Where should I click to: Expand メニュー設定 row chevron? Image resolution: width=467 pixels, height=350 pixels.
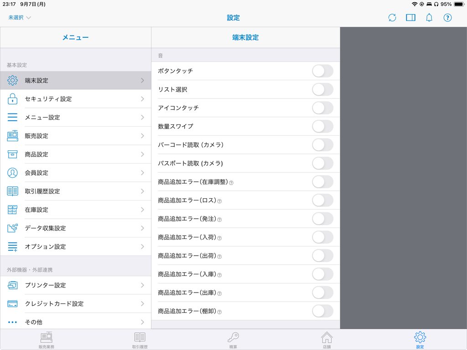click(142, 117)
